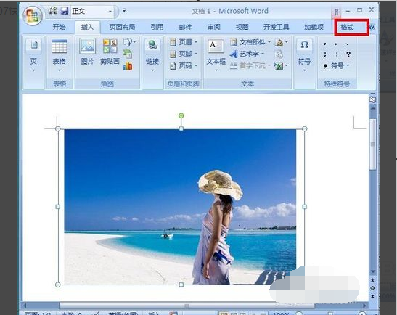Screen dimensions: 397x315
Task: Save the document with the floppy disk icon
Action: pyautogui.click(x=65, y=11)
